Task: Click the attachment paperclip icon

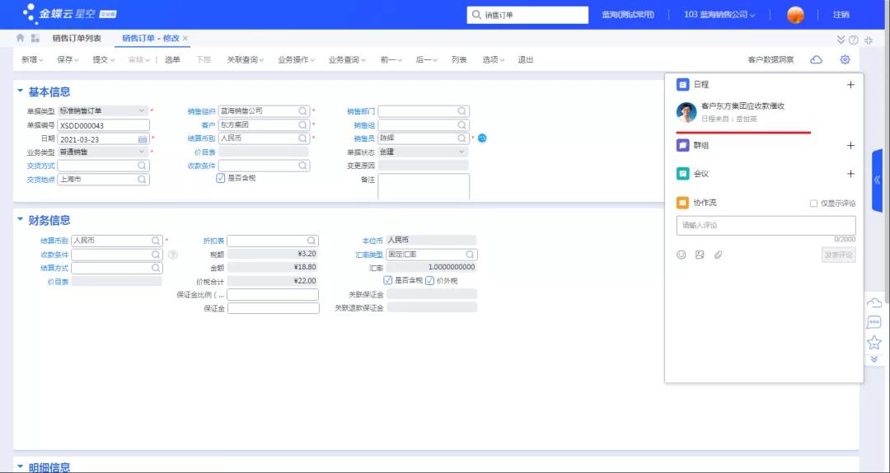Action: pyautogui.click(x=718, y=255)
